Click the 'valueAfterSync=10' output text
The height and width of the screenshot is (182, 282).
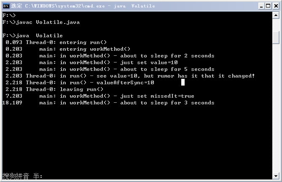[x=125, y=83]
